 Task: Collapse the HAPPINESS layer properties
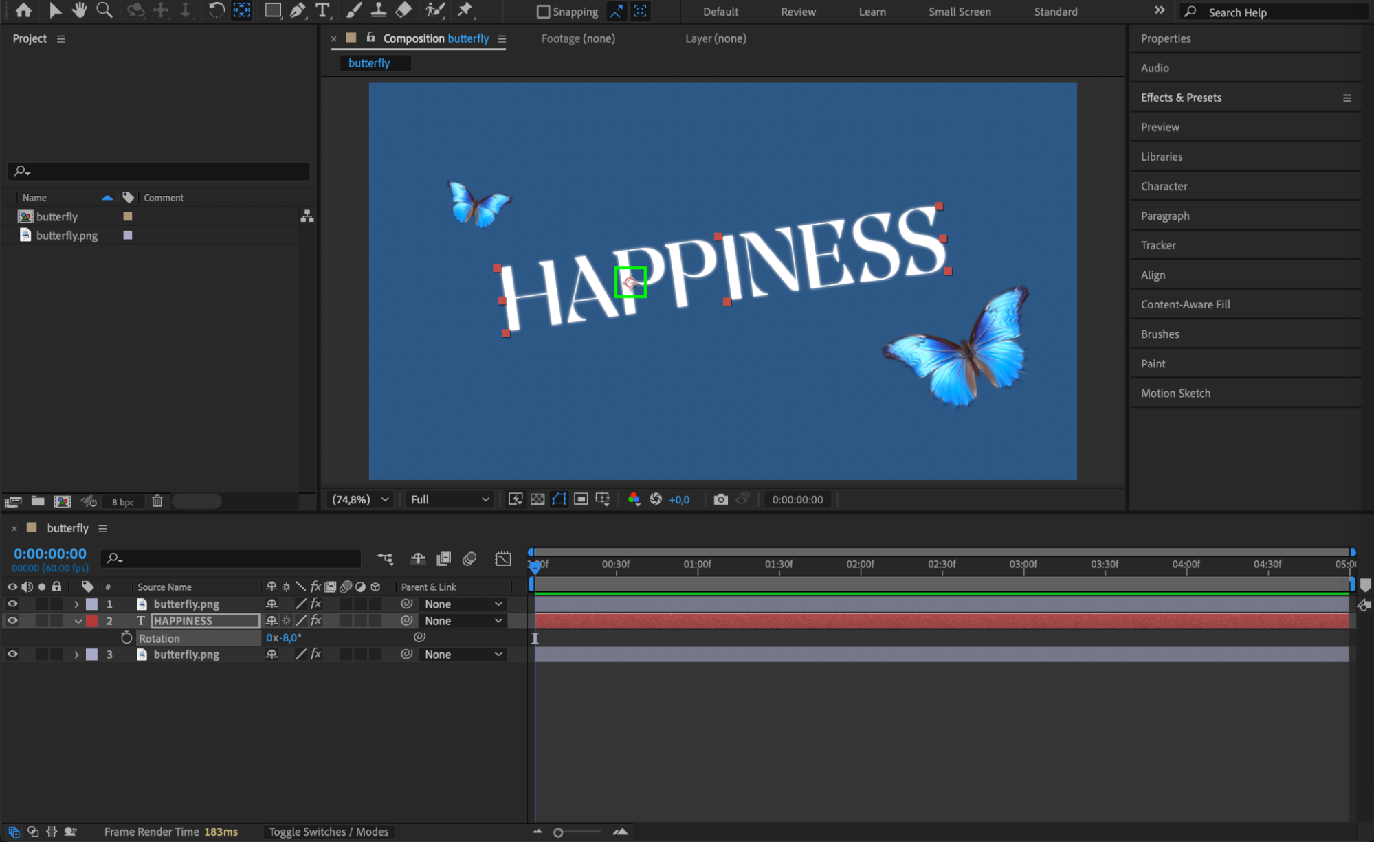coord(78,621)
